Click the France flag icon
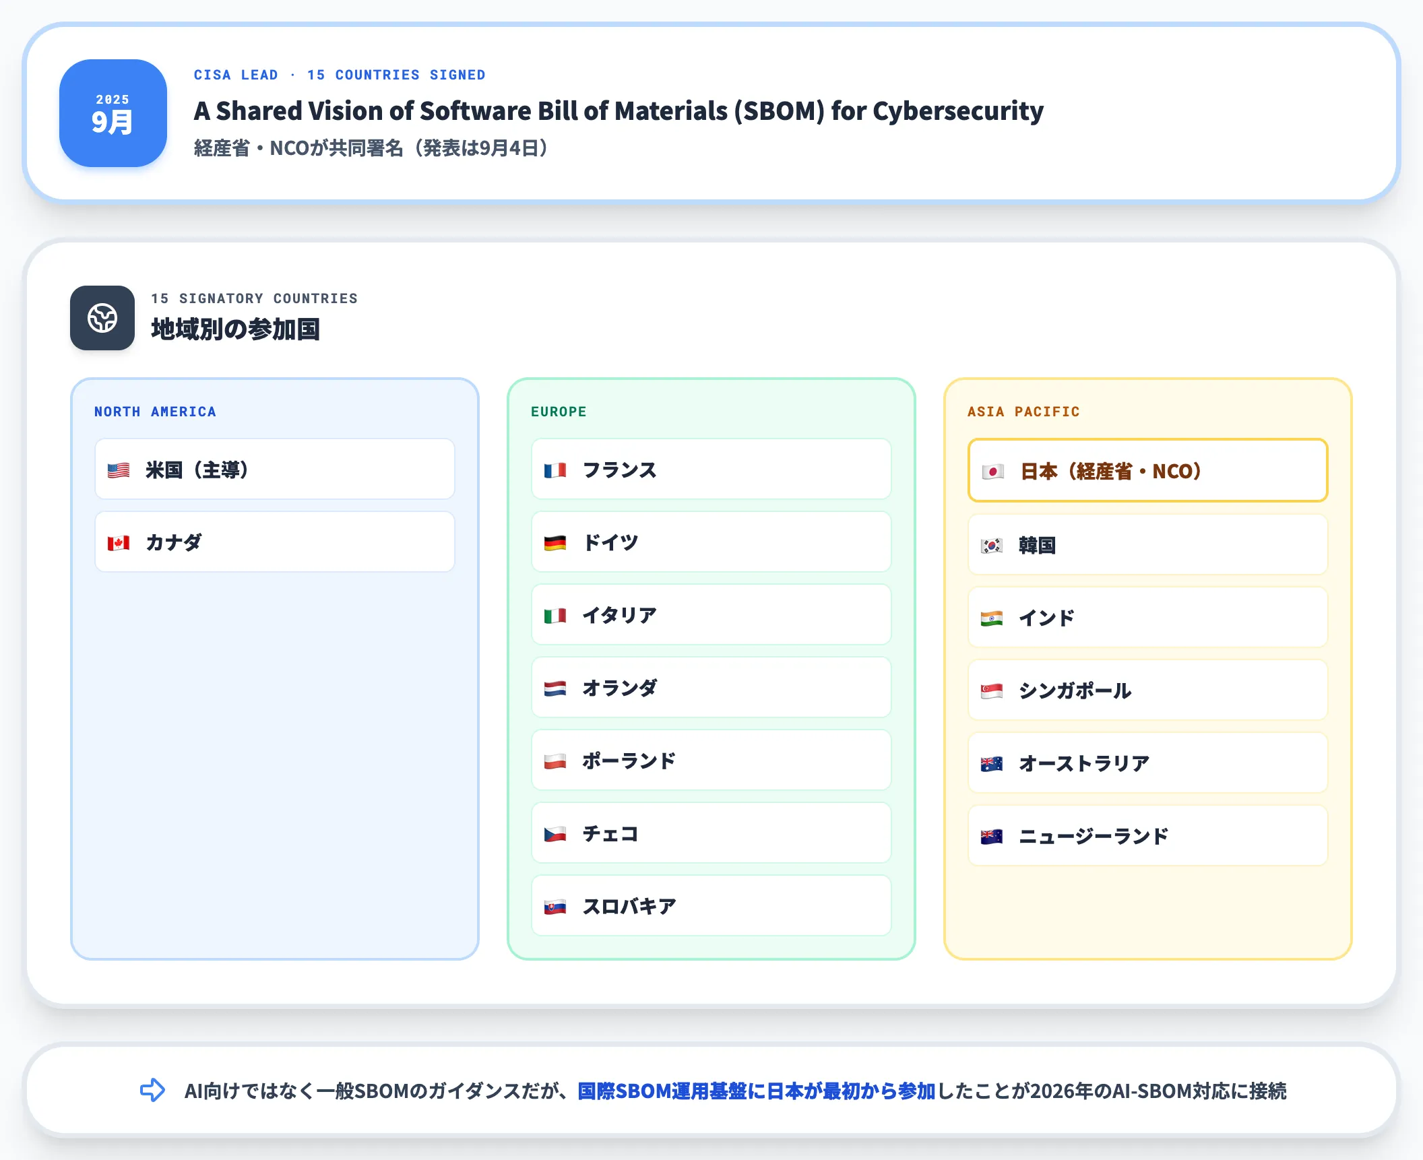 tap(555, 470)
